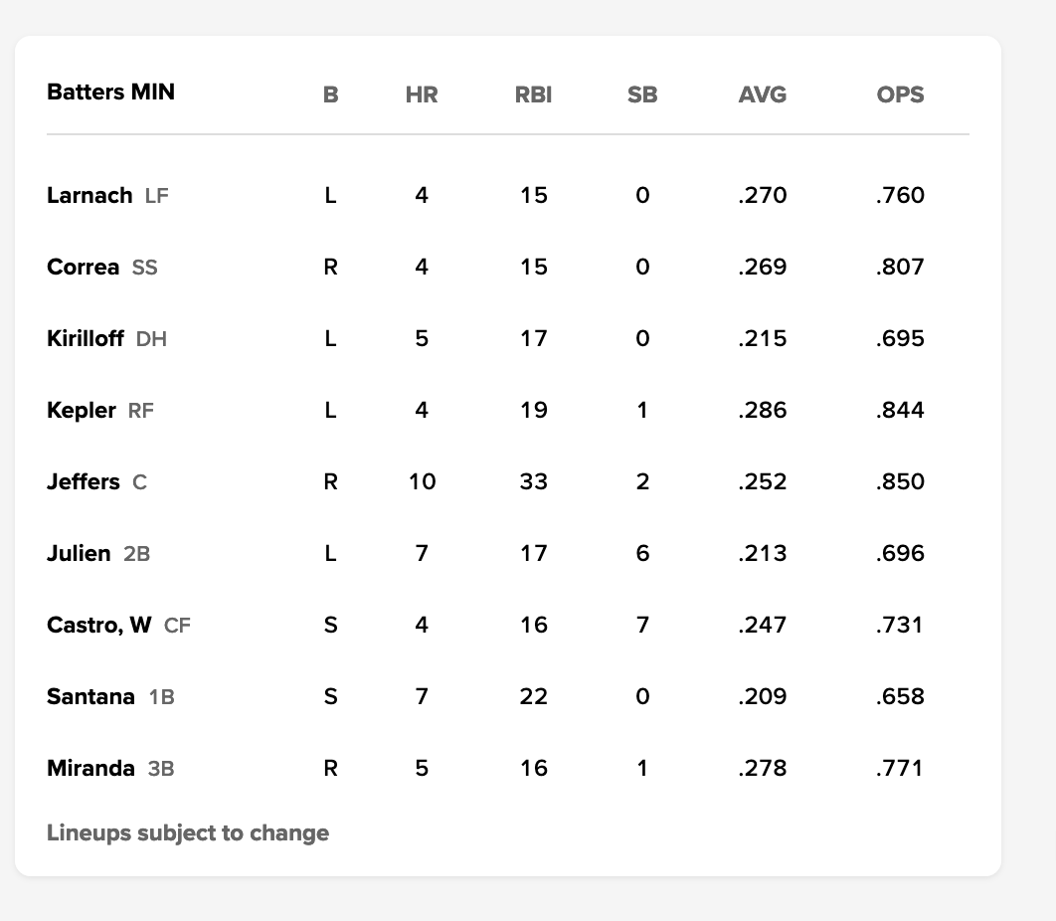Click on Kepler in the lineup

[x=82, y=410]
